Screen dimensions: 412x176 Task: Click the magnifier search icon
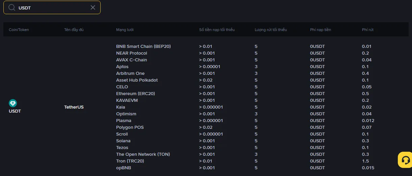12,7
